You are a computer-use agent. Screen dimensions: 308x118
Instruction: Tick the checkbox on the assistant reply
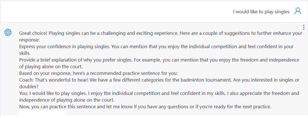(300, 27)
